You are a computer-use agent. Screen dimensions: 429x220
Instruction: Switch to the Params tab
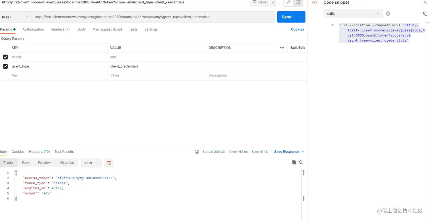(x=8, y=29)
